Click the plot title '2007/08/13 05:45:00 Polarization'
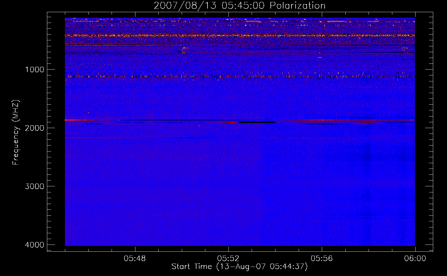This screenshot has height=276, width=447. 240,6
